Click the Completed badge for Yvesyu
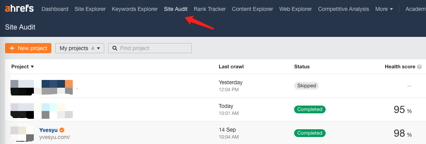 click(310, 133)
